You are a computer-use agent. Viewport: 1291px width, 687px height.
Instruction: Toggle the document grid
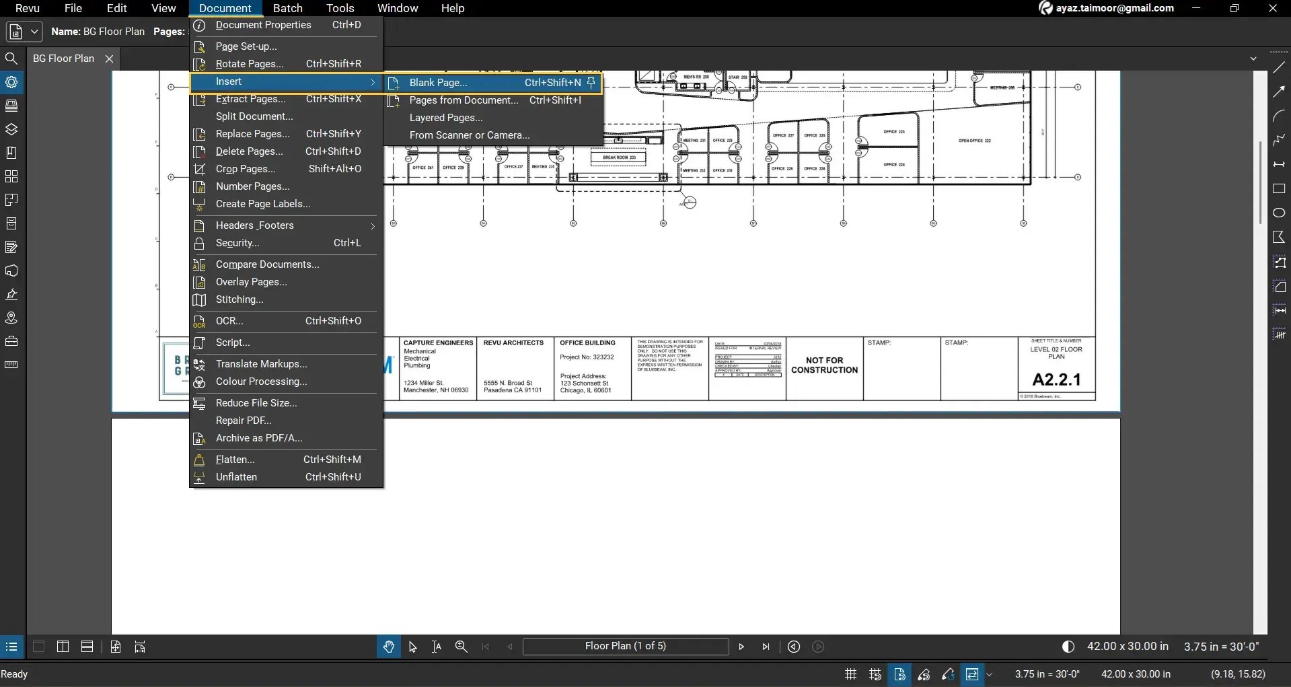point(850,674)
